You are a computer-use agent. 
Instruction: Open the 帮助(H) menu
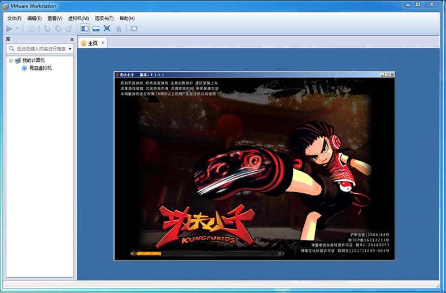coord(127,19)
